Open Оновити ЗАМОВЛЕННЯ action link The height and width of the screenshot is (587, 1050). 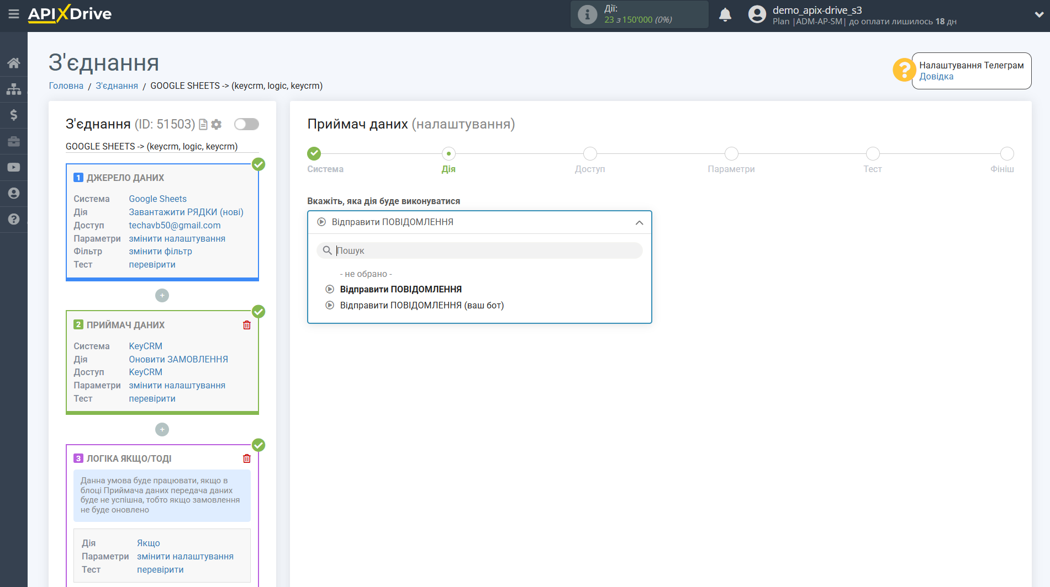click(178, 359)
